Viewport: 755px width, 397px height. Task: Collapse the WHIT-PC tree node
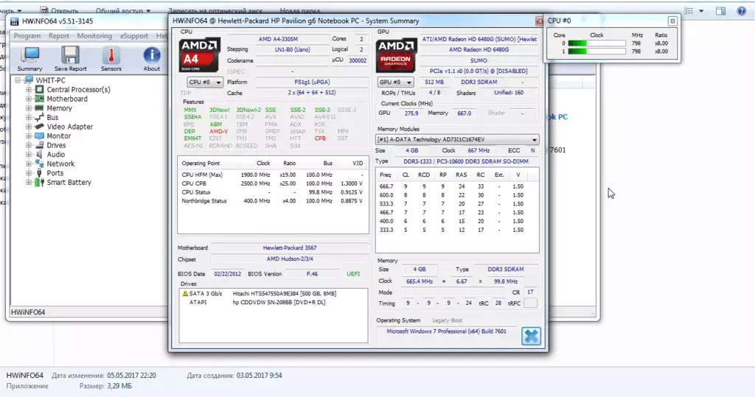(x=18, y=80)
